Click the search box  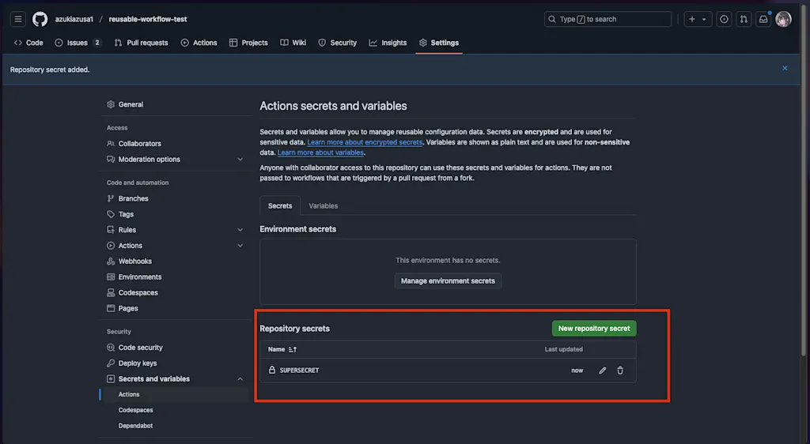[607, 19]
